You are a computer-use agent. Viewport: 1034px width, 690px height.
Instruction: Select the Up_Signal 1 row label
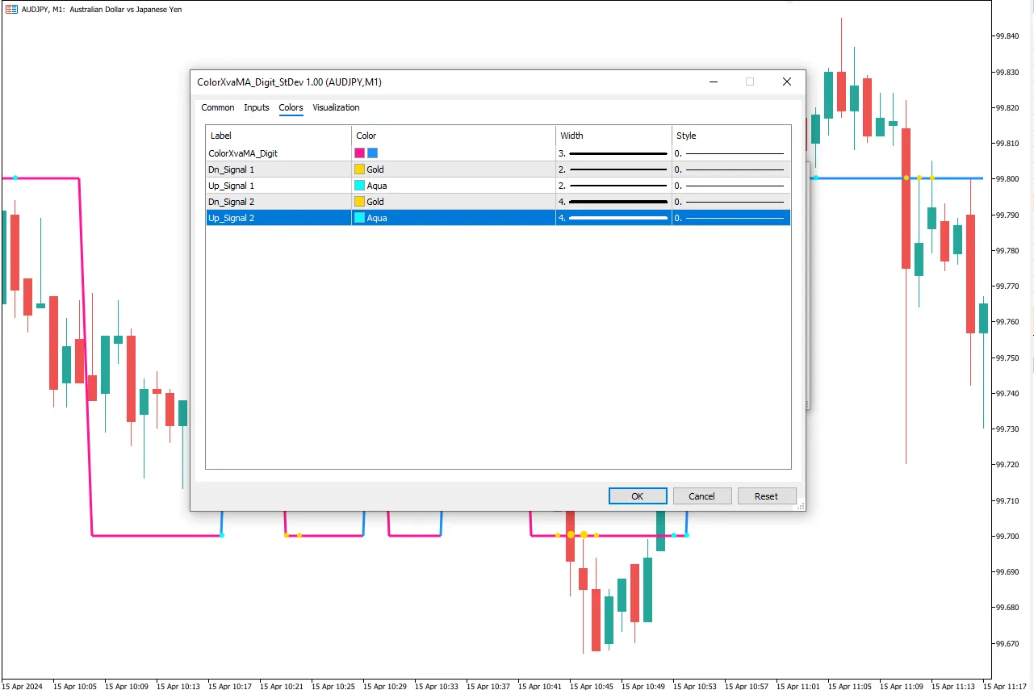pyautogui.click(x=232, y=186)
